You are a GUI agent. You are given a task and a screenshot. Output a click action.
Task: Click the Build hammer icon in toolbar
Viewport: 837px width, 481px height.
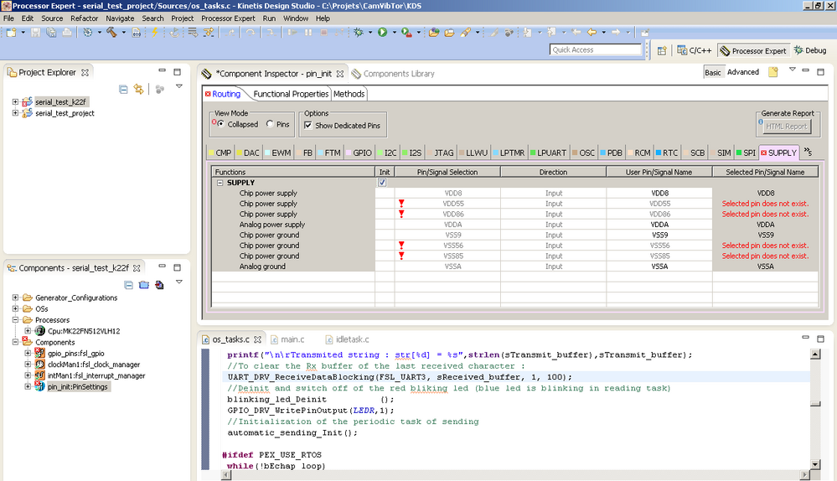(x=111, y=33)
